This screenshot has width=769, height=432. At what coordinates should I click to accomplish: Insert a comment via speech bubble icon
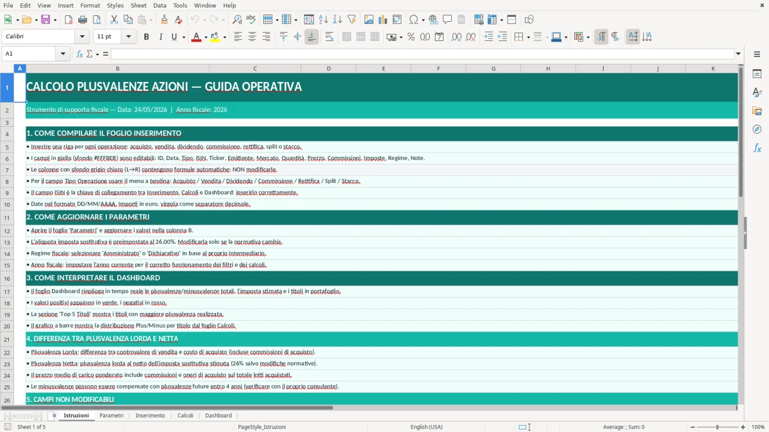tap(447, 20)
